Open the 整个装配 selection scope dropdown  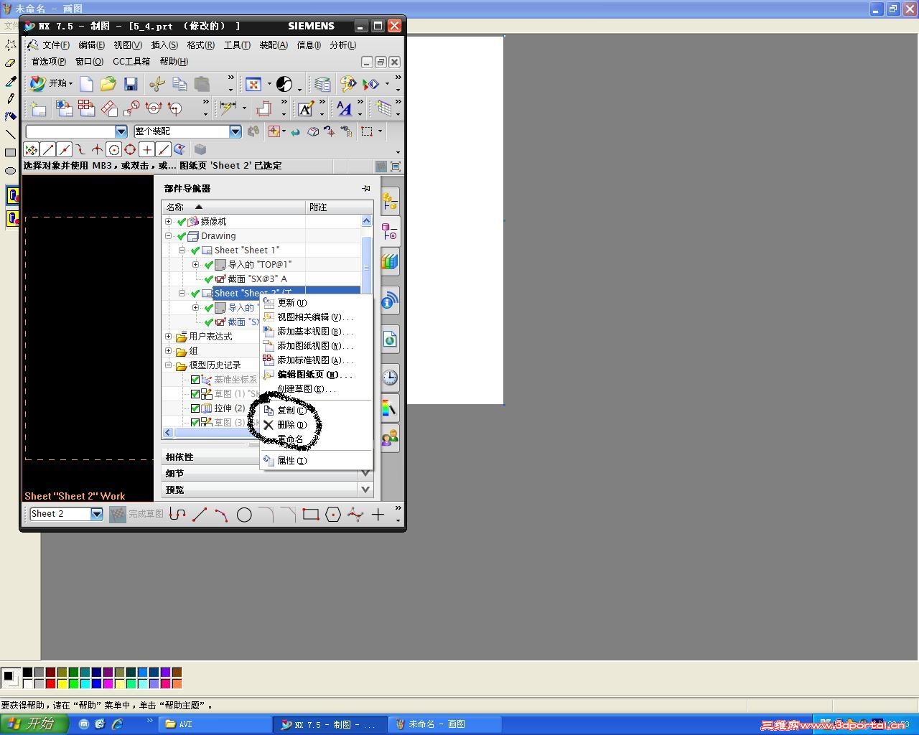[x=235, y=131]
